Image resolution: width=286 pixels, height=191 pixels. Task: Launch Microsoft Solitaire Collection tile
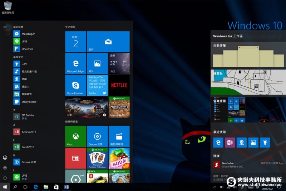pyautogui.click(x=97, y=158)
